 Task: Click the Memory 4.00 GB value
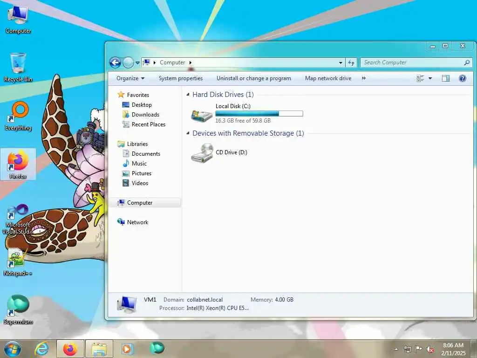coord(284,300)
